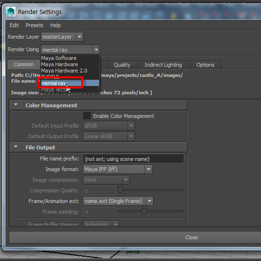Switch to the Options tab

[x=205, y=65]
